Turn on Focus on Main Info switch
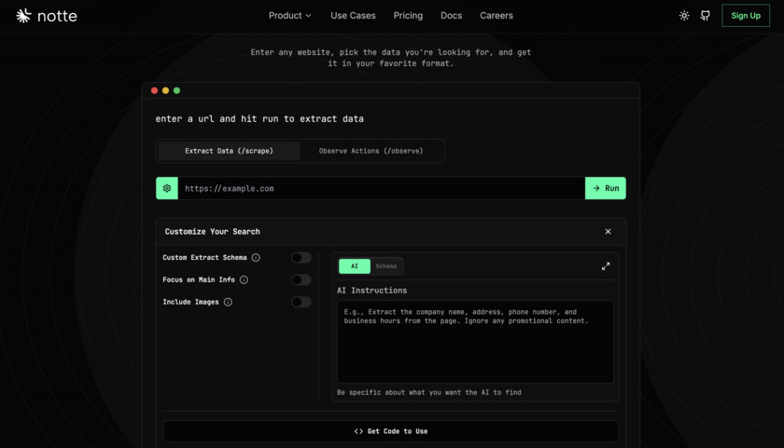Screen dimensions: 784x448 [301, 280]
